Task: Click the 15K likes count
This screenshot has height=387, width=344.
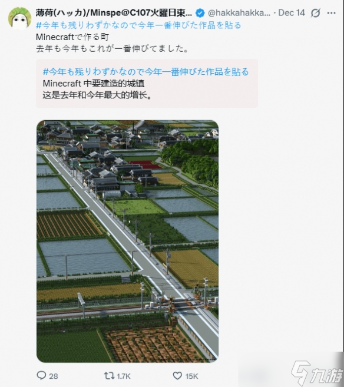Action: (x=191, y=376)
